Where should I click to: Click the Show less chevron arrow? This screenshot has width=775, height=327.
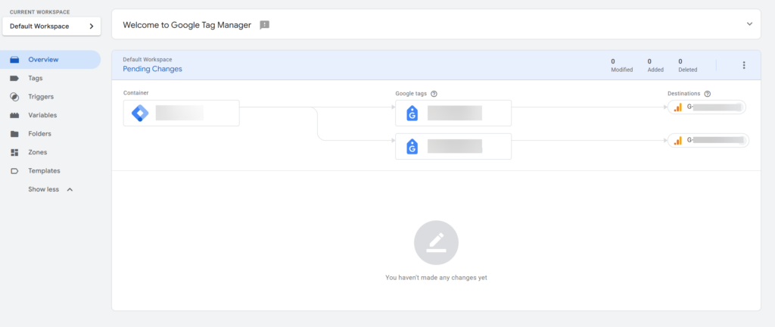click(70, 190)
